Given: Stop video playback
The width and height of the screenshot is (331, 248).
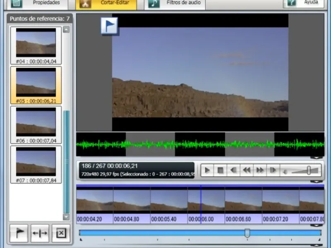Looking at the screenshot, I should tap(220, 170).
